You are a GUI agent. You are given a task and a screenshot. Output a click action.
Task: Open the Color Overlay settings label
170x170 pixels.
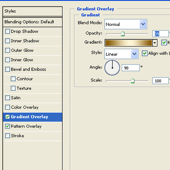25,107
